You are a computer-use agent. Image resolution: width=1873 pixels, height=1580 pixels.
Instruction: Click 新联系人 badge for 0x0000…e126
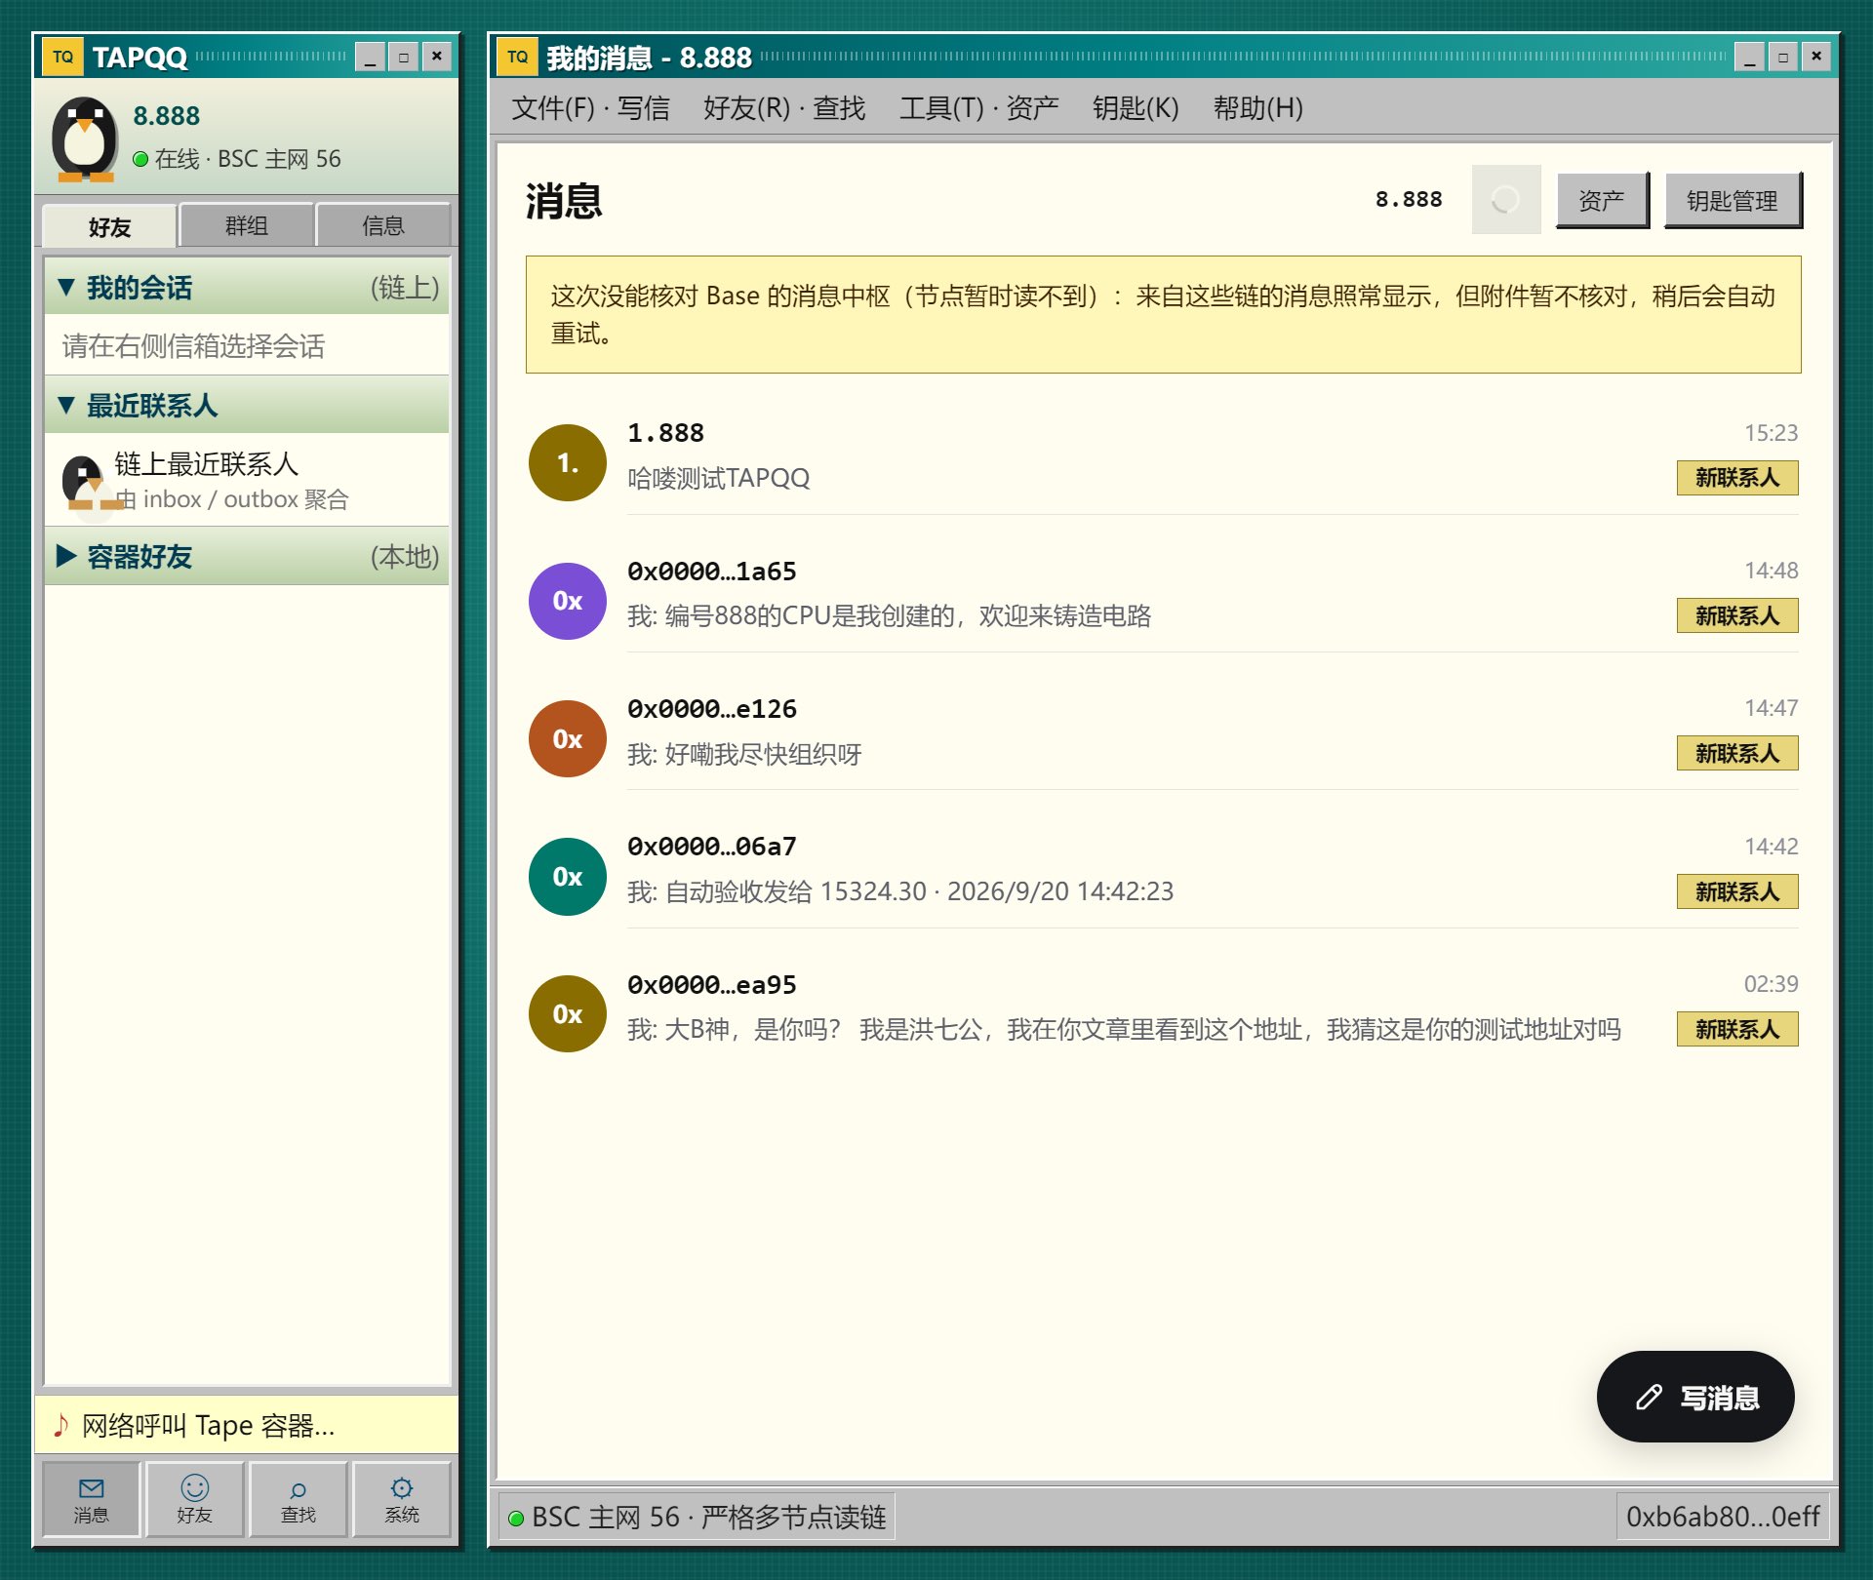[1737, 753]
